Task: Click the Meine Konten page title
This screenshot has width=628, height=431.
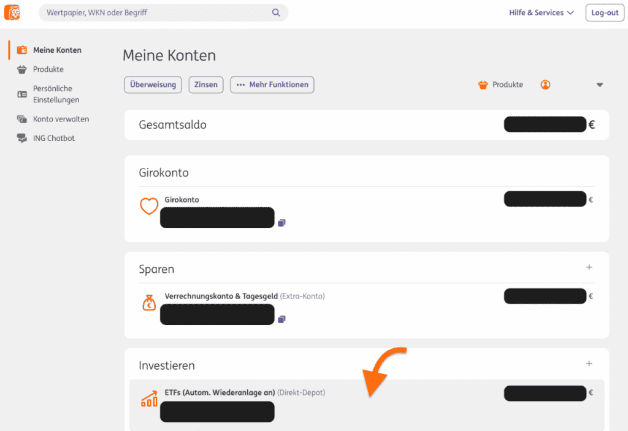Action: (169, 55)
